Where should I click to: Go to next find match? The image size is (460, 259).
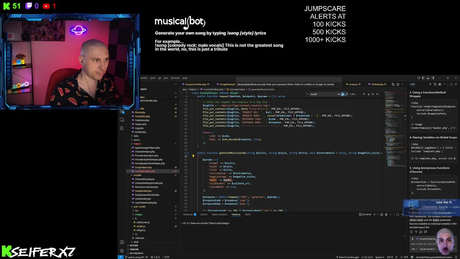coord(368,94)
